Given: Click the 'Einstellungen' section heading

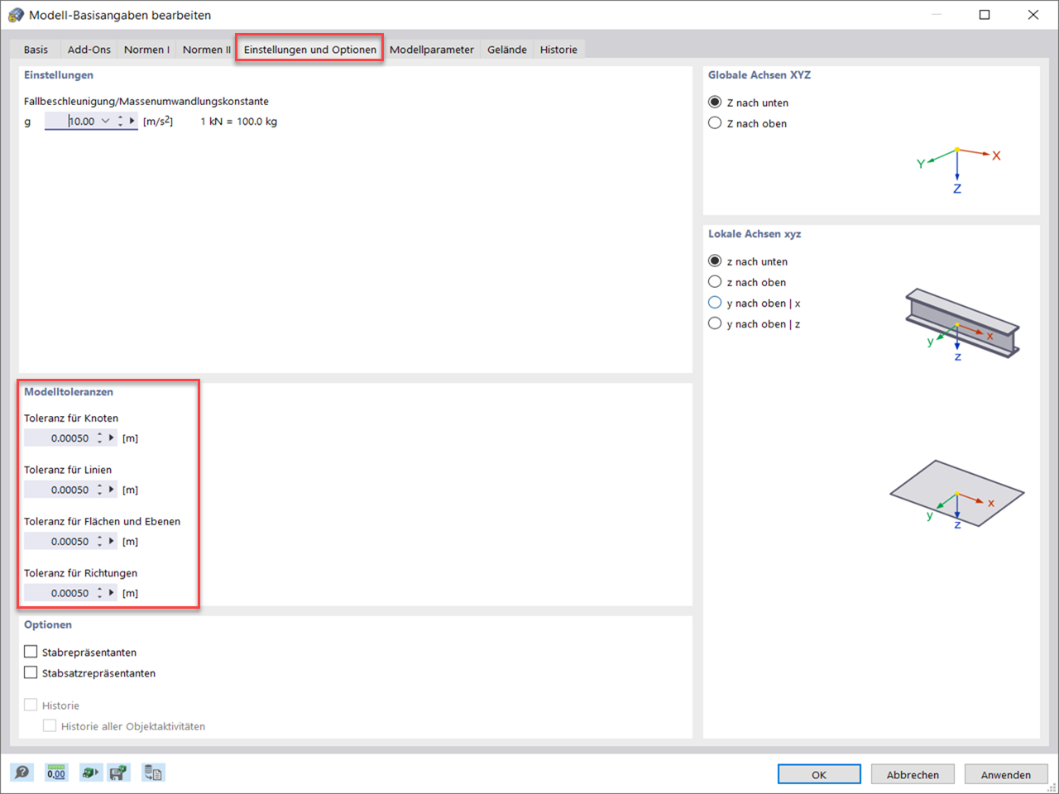Looking at the screenshot, I should (59, 74).
